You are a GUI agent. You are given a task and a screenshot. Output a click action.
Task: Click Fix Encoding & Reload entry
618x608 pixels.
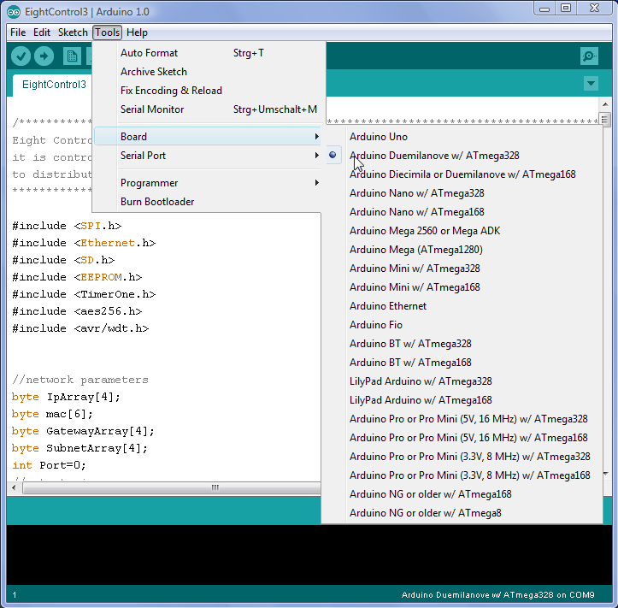pos(208,91)
